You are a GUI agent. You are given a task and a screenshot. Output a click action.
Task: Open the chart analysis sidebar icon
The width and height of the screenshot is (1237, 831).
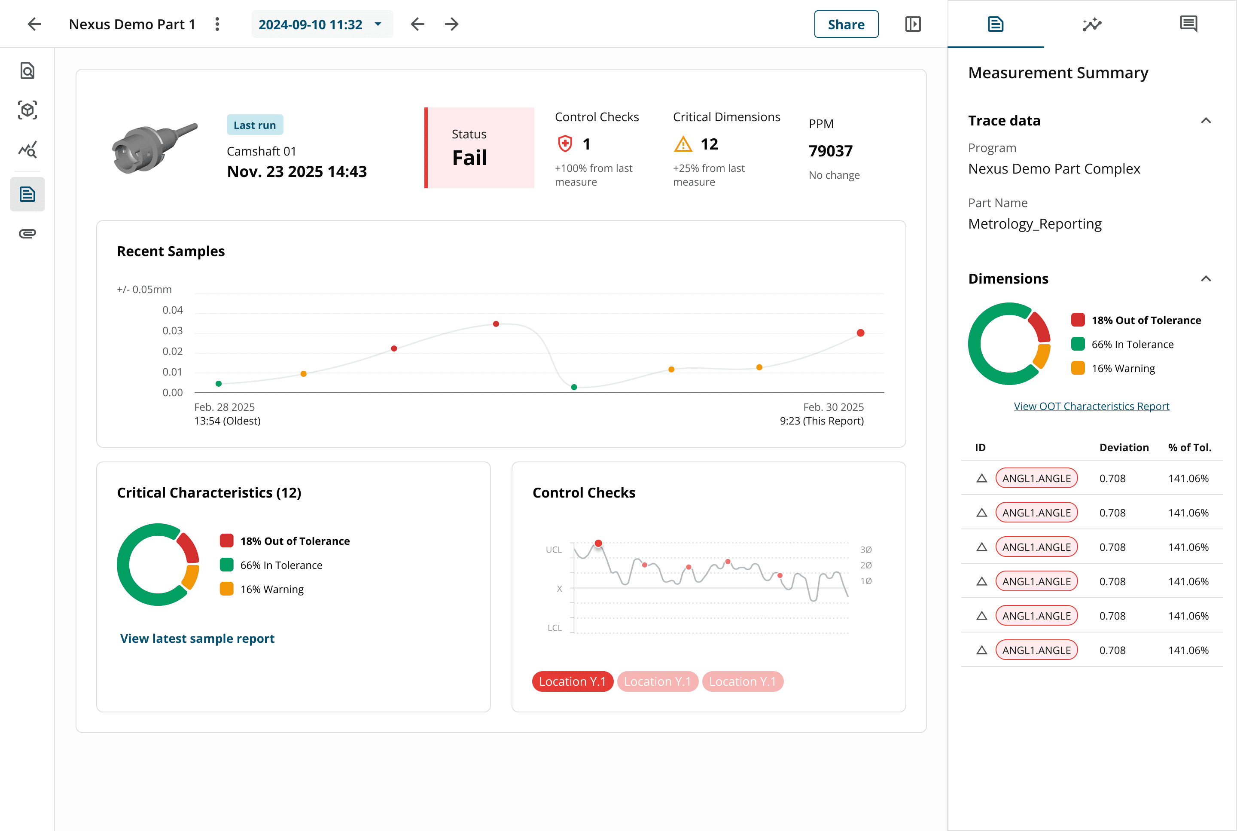27,150
